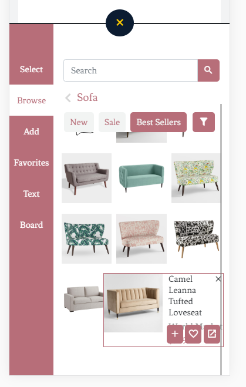Add Camel Leanna Loveseat with plus icon
The height and width of the screenshot is (387, 246).
click(x=175, y=334)
